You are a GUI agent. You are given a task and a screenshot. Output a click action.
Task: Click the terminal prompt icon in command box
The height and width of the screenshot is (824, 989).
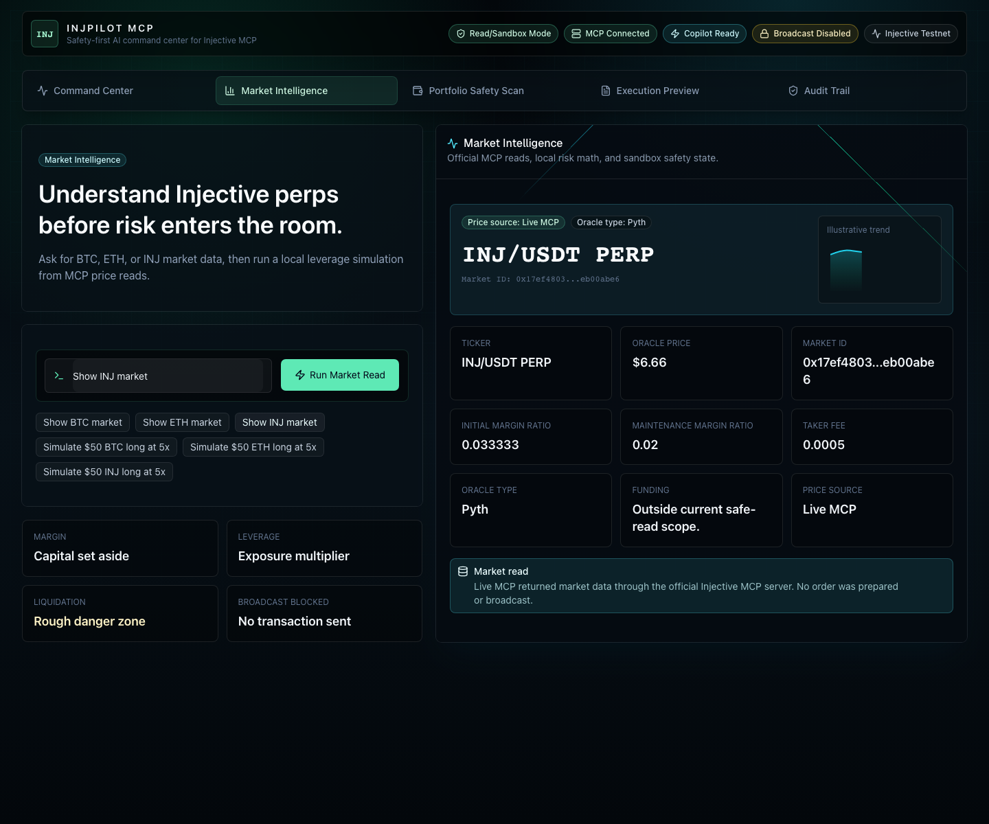click(x=59, y=376)
